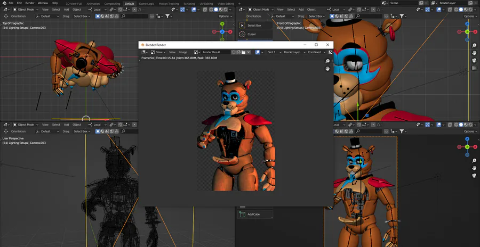This screenshot has height=247, width=480.
Task: Switch to the UV Editing workspace tab
Action: tap(206, 4)
